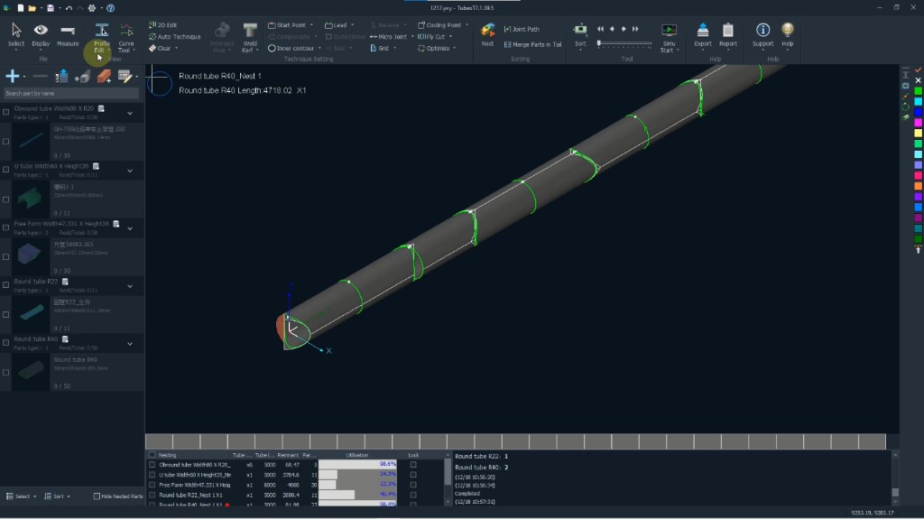Click Merge Parts in Tail
The image size is (924, 519).
(x=532, y=44)
